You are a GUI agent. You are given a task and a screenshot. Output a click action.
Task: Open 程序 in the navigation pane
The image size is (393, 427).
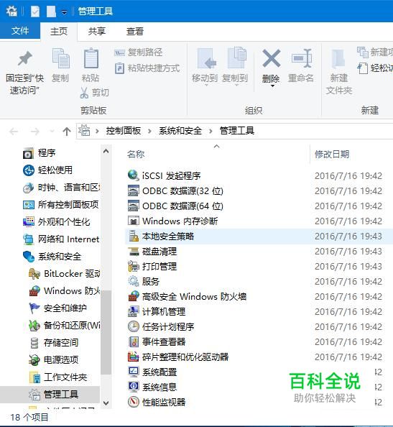[47, 153]
